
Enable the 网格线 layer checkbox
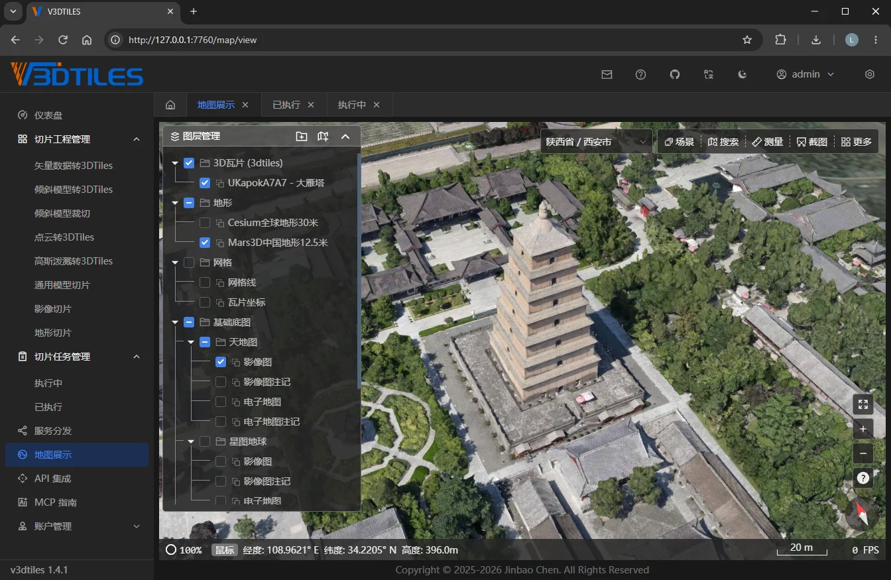point(205,282)
